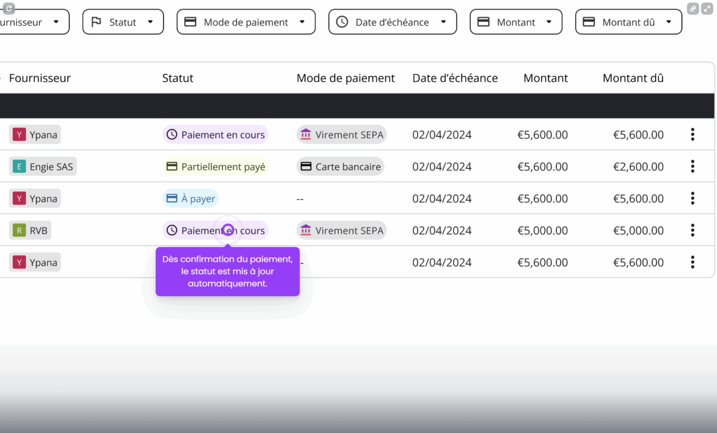717x433 pixels.
Task: Click the Montant dû column header
Action: 633,78
